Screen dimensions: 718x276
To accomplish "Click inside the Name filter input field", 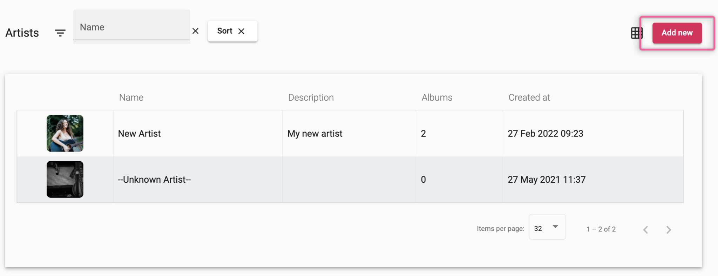I will coord(131,27).
